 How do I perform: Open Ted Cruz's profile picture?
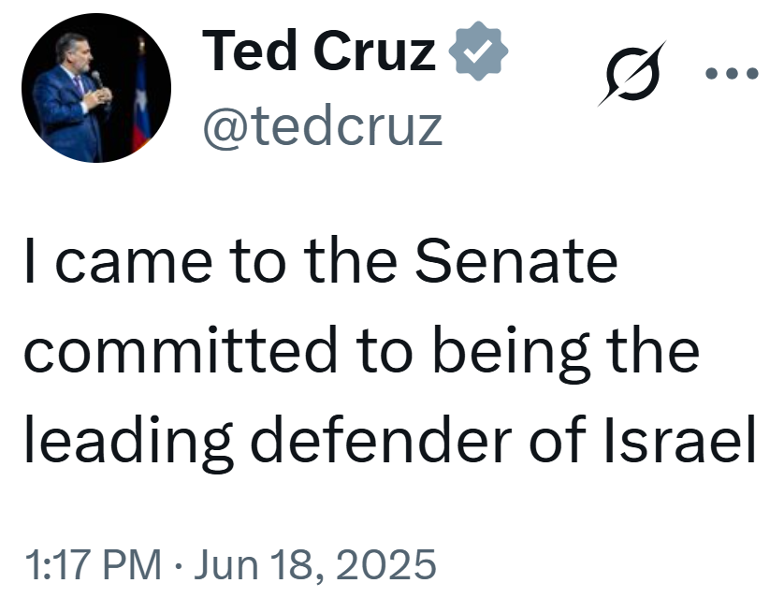(x=96, y=88)
